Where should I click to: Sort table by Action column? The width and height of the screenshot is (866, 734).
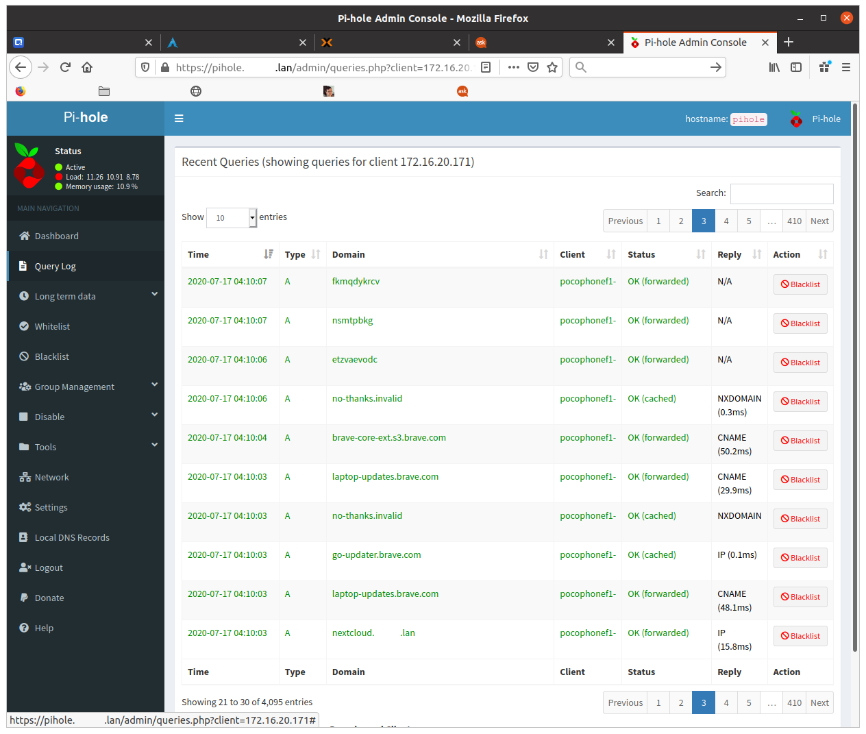pos(800,254)
